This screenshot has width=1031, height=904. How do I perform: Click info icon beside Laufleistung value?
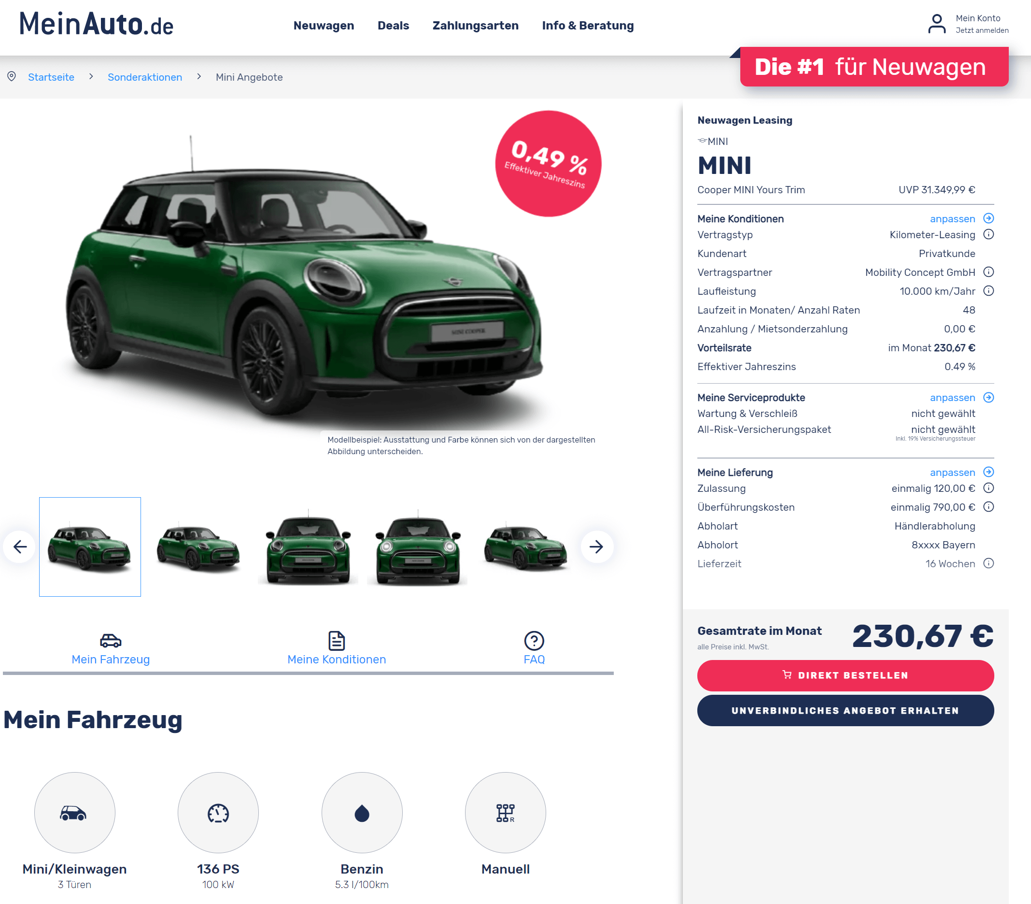pos(988,290)
